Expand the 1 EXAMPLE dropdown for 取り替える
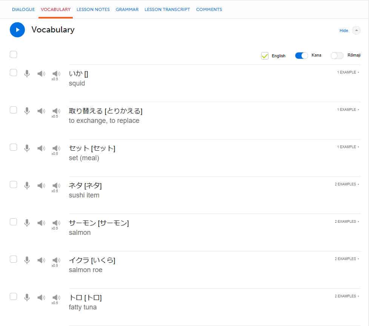Image resolution: width=369 pixels, height=326 pixels. 346,109
